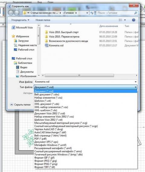Choose Набор элементов (*.vss) file type
This screenshot has width=145, height=172.
point(86,98)
